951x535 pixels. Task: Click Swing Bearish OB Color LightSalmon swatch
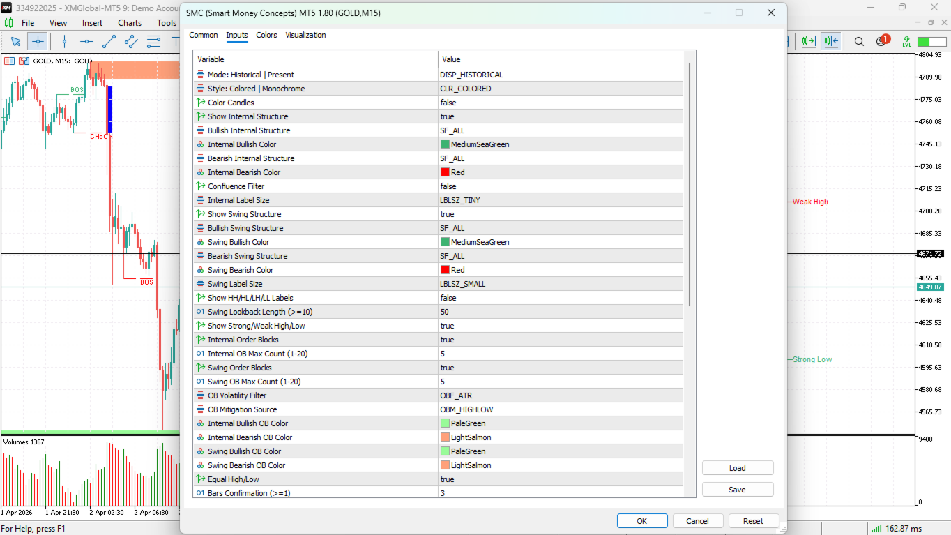point(445,465)
